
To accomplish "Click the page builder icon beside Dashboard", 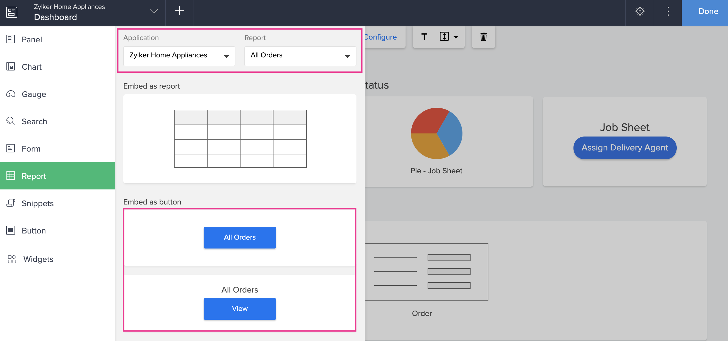I will click(12, 12).
